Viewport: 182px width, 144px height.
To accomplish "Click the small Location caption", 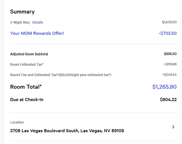I will click(17, 122).
